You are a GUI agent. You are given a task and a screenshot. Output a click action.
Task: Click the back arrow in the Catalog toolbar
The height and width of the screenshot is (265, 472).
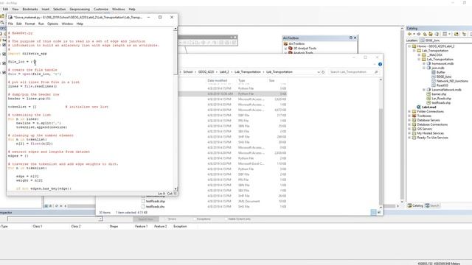409,35
